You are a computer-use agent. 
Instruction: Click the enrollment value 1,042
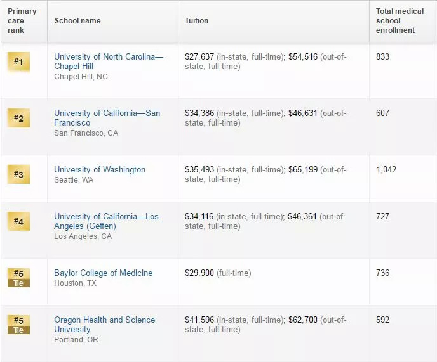(x=386, y=169)
